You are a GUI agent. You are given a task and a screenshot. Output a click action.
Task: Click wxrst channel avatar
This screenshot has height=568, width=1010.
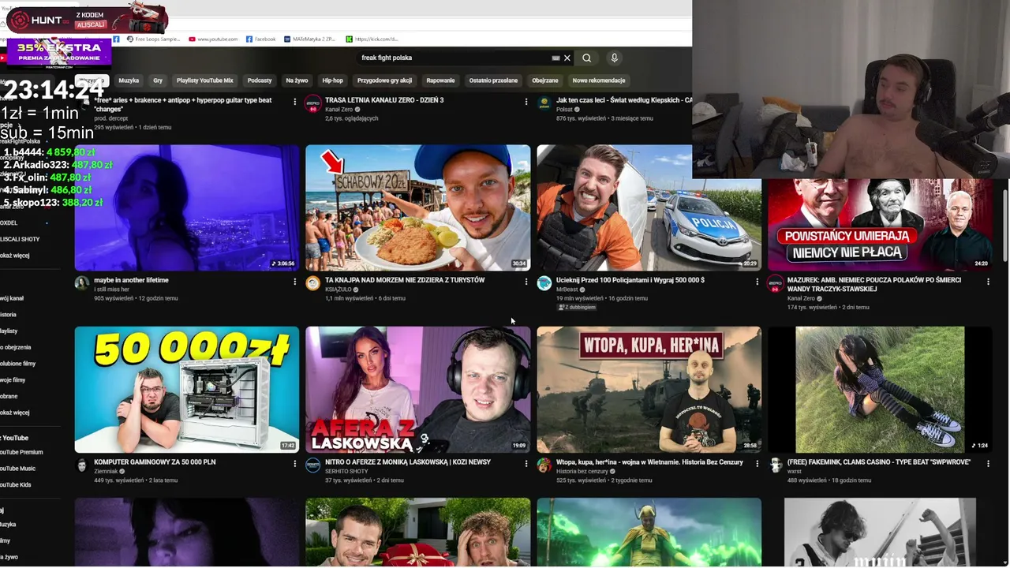point(775,465)
